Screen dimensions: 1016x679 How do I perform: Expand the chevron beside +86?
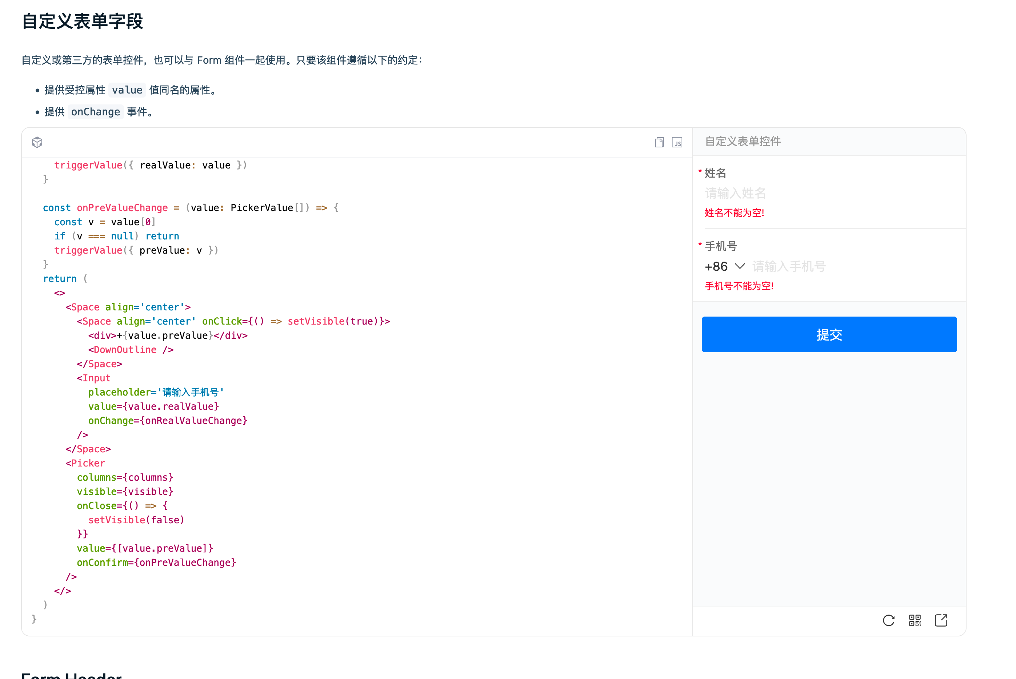click(x=740, y=266)
